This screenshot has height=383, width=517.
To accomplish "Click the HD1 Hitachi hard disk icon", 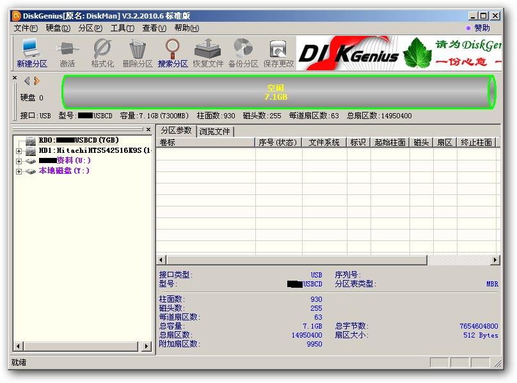I will point(31,151).
